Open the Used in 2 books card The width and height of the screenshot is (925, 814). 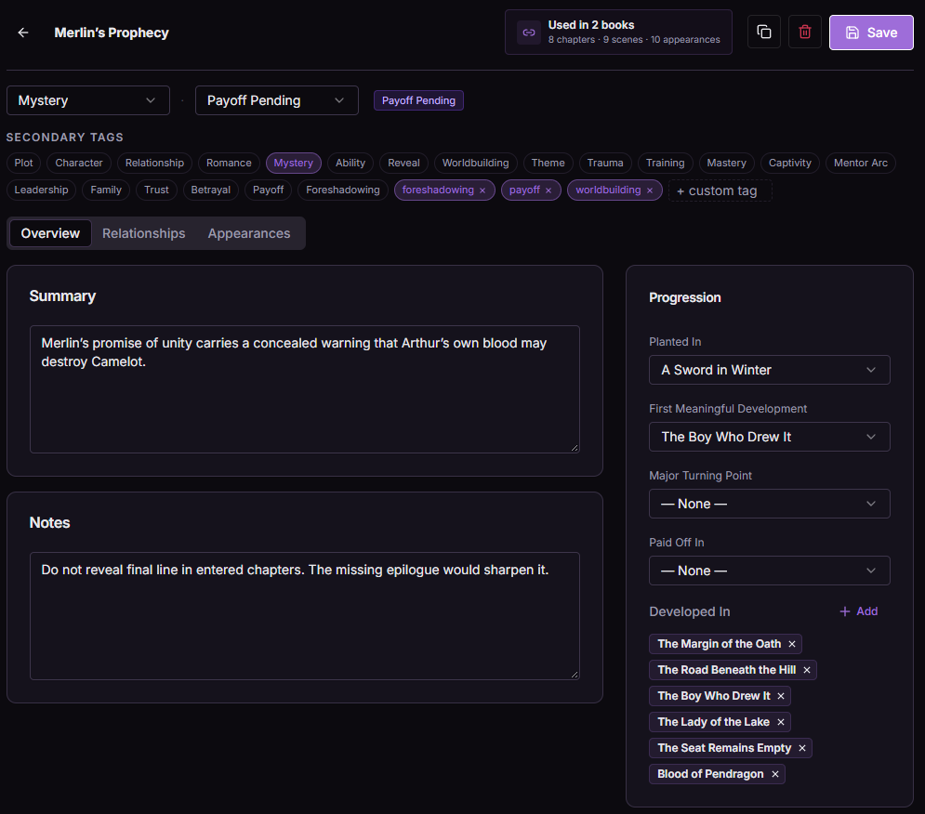pyautogui.click(x=618, y=32)
